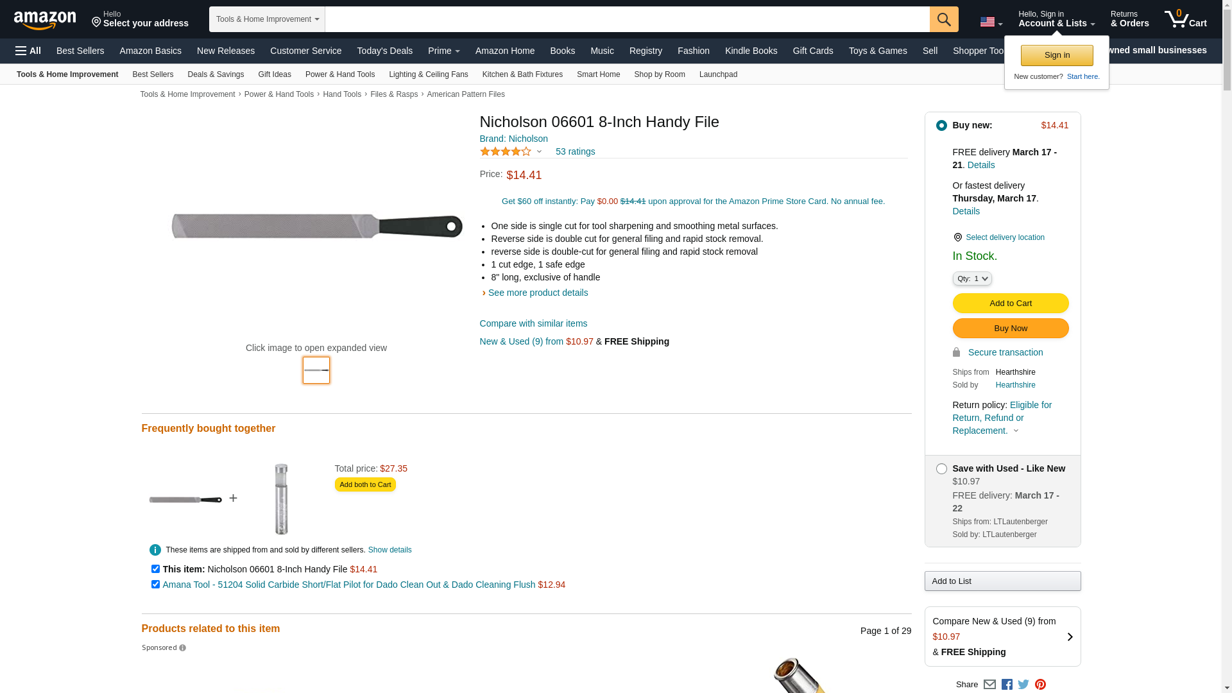Share the product on Twitter
1232x693 pixels.
[1023, 685]
